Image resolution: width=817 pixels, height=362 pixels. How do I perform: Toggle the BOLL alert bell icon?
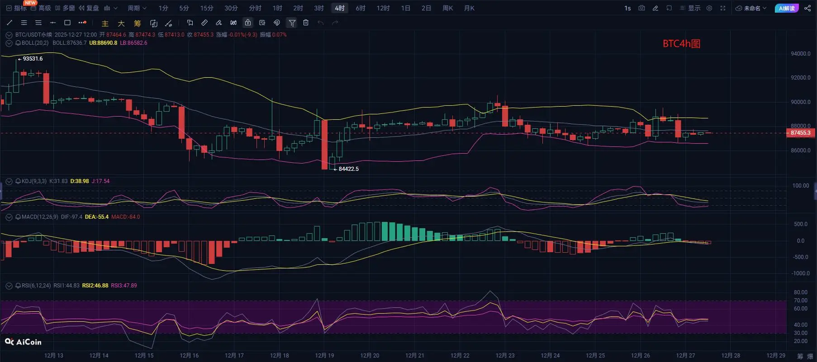[18, 43]
